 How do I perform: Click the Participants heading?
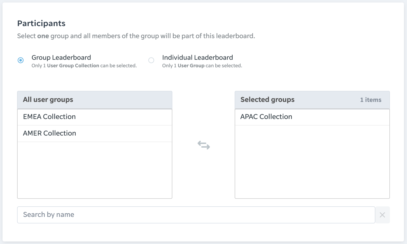[41, 23]
